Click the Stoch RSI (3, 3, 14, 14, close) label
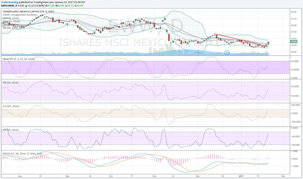Screen dimensions: 303x179 coord(19,59)
